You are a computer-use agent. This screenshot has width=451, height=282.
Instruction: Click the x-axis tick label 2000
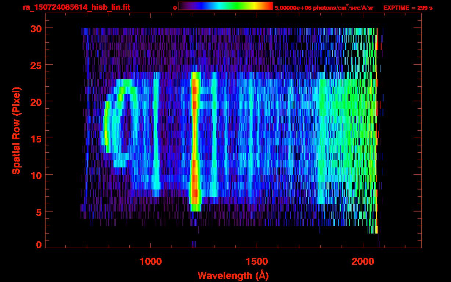[363, 261]
